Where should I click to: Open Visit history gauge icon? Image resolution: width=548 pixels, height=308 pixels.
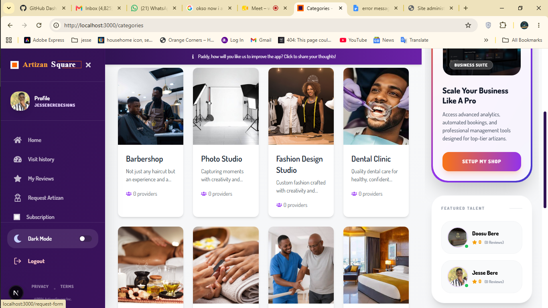click(x=17, y=159)
